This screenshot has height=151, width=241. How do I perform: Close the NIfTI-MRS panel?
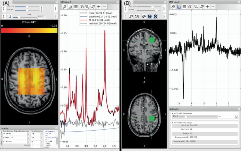(239, 109)
